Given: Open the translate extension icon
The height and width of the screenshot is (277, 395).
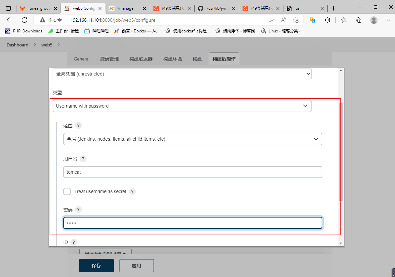Looking at the screenshot, I should pos(313,20).
